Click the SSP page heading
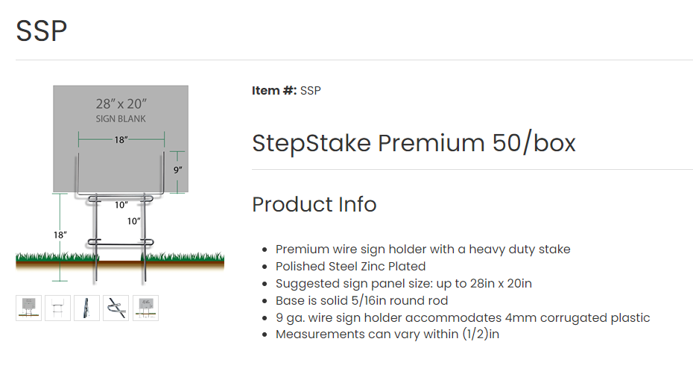This screenshot has width=693, height=368. 42,31
